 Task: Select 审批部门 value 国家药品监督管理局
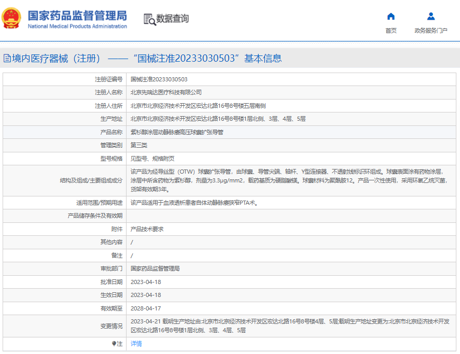click(x=155, y=268)
